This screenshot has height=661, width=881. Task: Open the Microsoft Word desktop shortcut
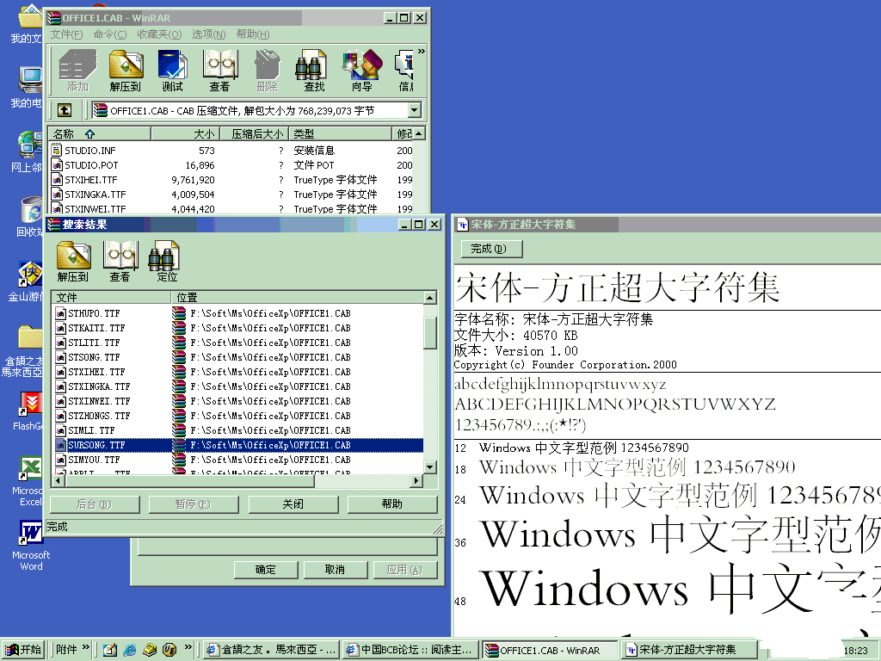pyautogui.click(x=31, y=545)
